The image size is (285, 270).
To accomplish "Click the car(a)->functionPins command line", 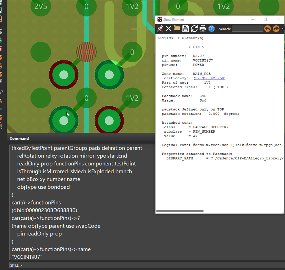I will (x=36, y=202).
